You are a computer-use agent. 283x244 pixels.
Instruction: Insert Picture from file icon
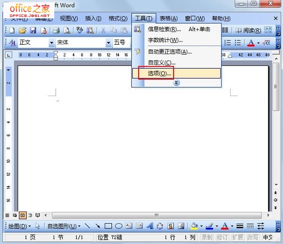point(181,226)
